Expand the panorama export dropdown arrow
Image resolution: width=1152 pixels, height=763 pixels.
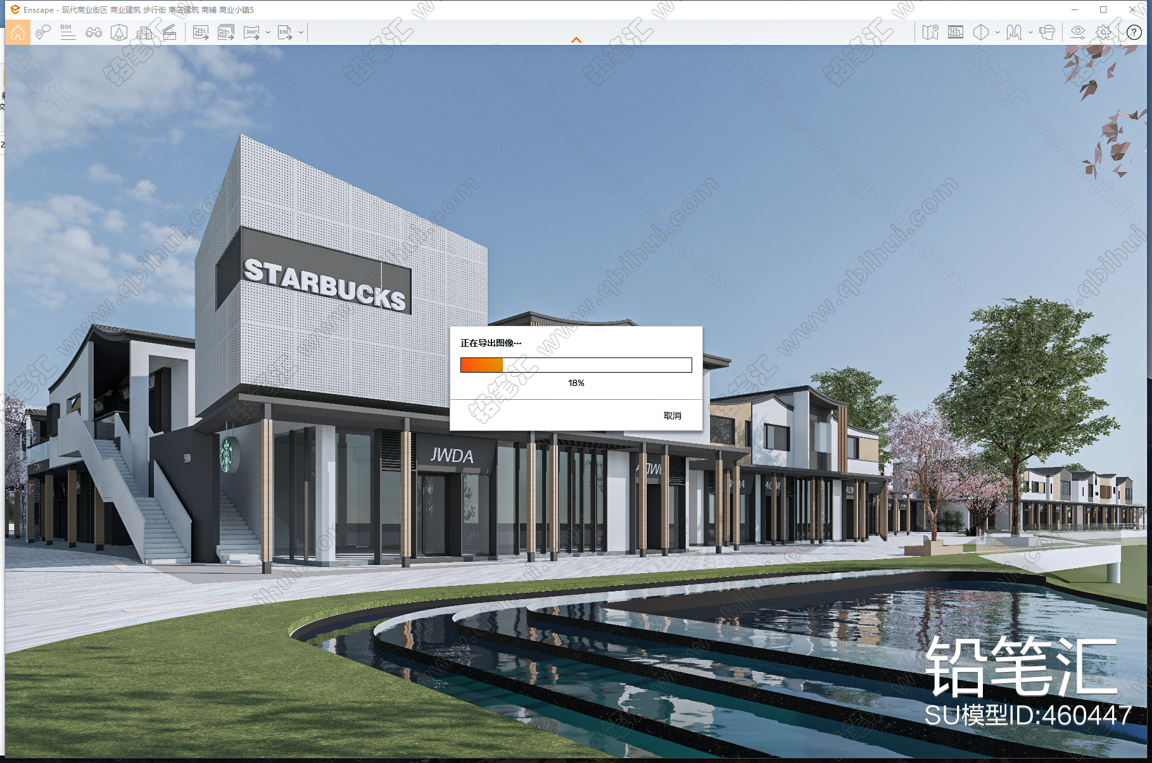pos(268,32)
